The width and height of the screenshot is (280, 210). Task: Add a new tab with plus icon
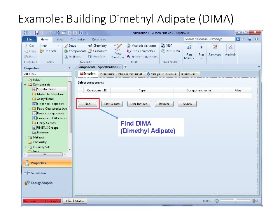(x=125, y=67)
